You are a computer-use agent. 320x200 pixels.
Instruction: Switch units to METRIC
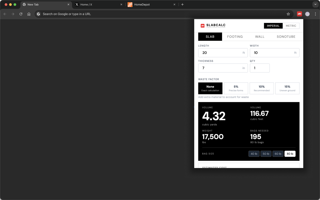click(x=291, y=26)
